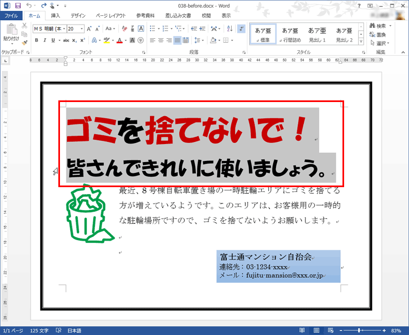
Task: Toggle Superscript formatting
Action: 82,40
